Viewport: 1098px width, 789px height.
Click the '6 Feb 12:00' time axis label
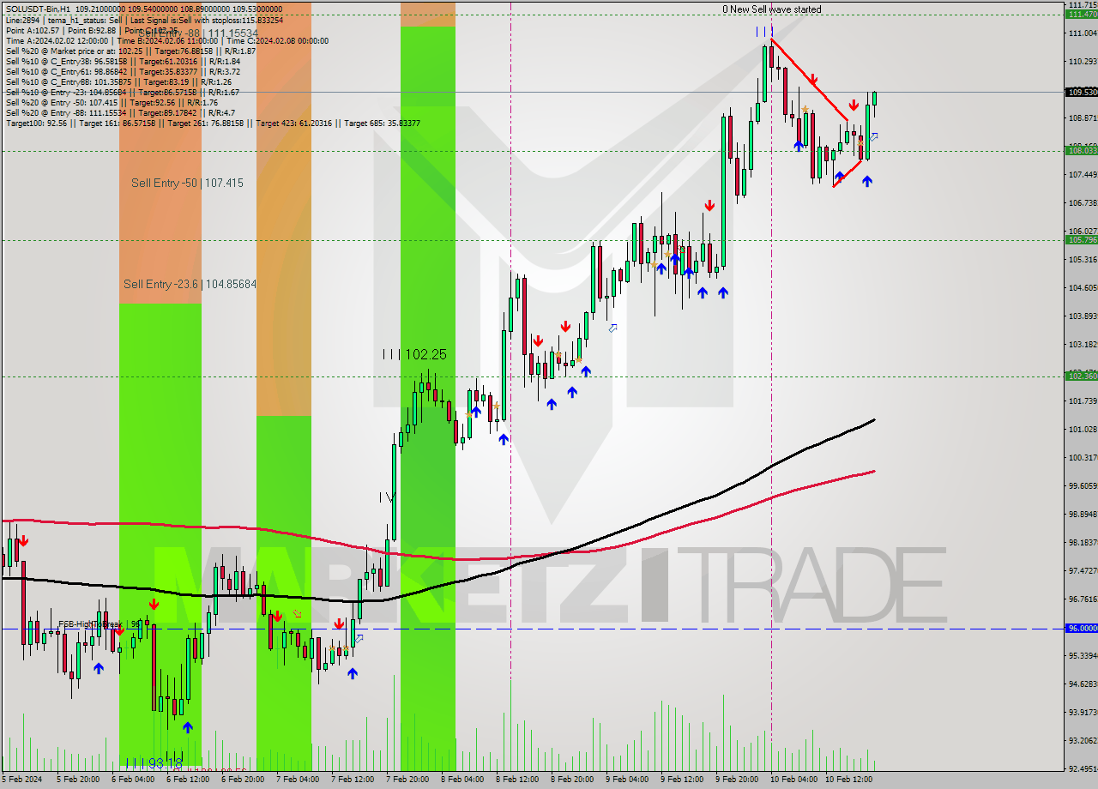point(188,780)
